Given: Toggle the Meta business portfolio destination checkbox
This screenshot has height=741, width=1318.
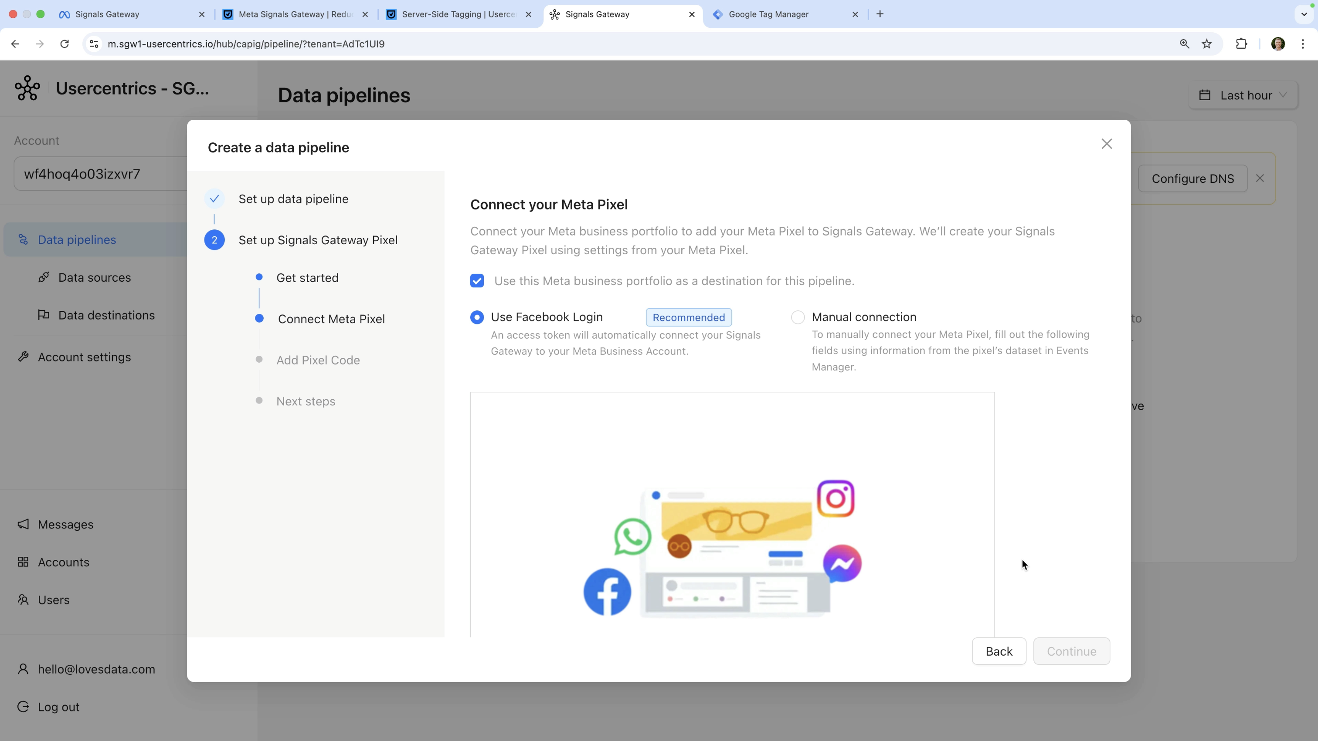Looking at the screenshot, I should [x=477, y=281].
